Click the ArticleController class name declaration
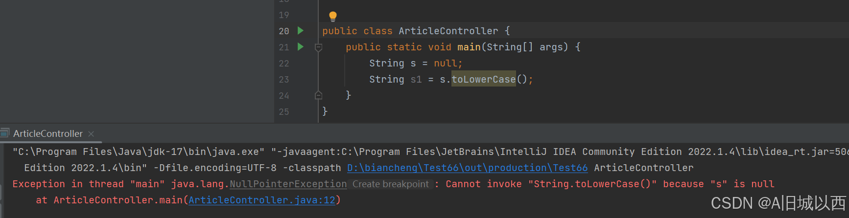 click(x=448, y=31)
